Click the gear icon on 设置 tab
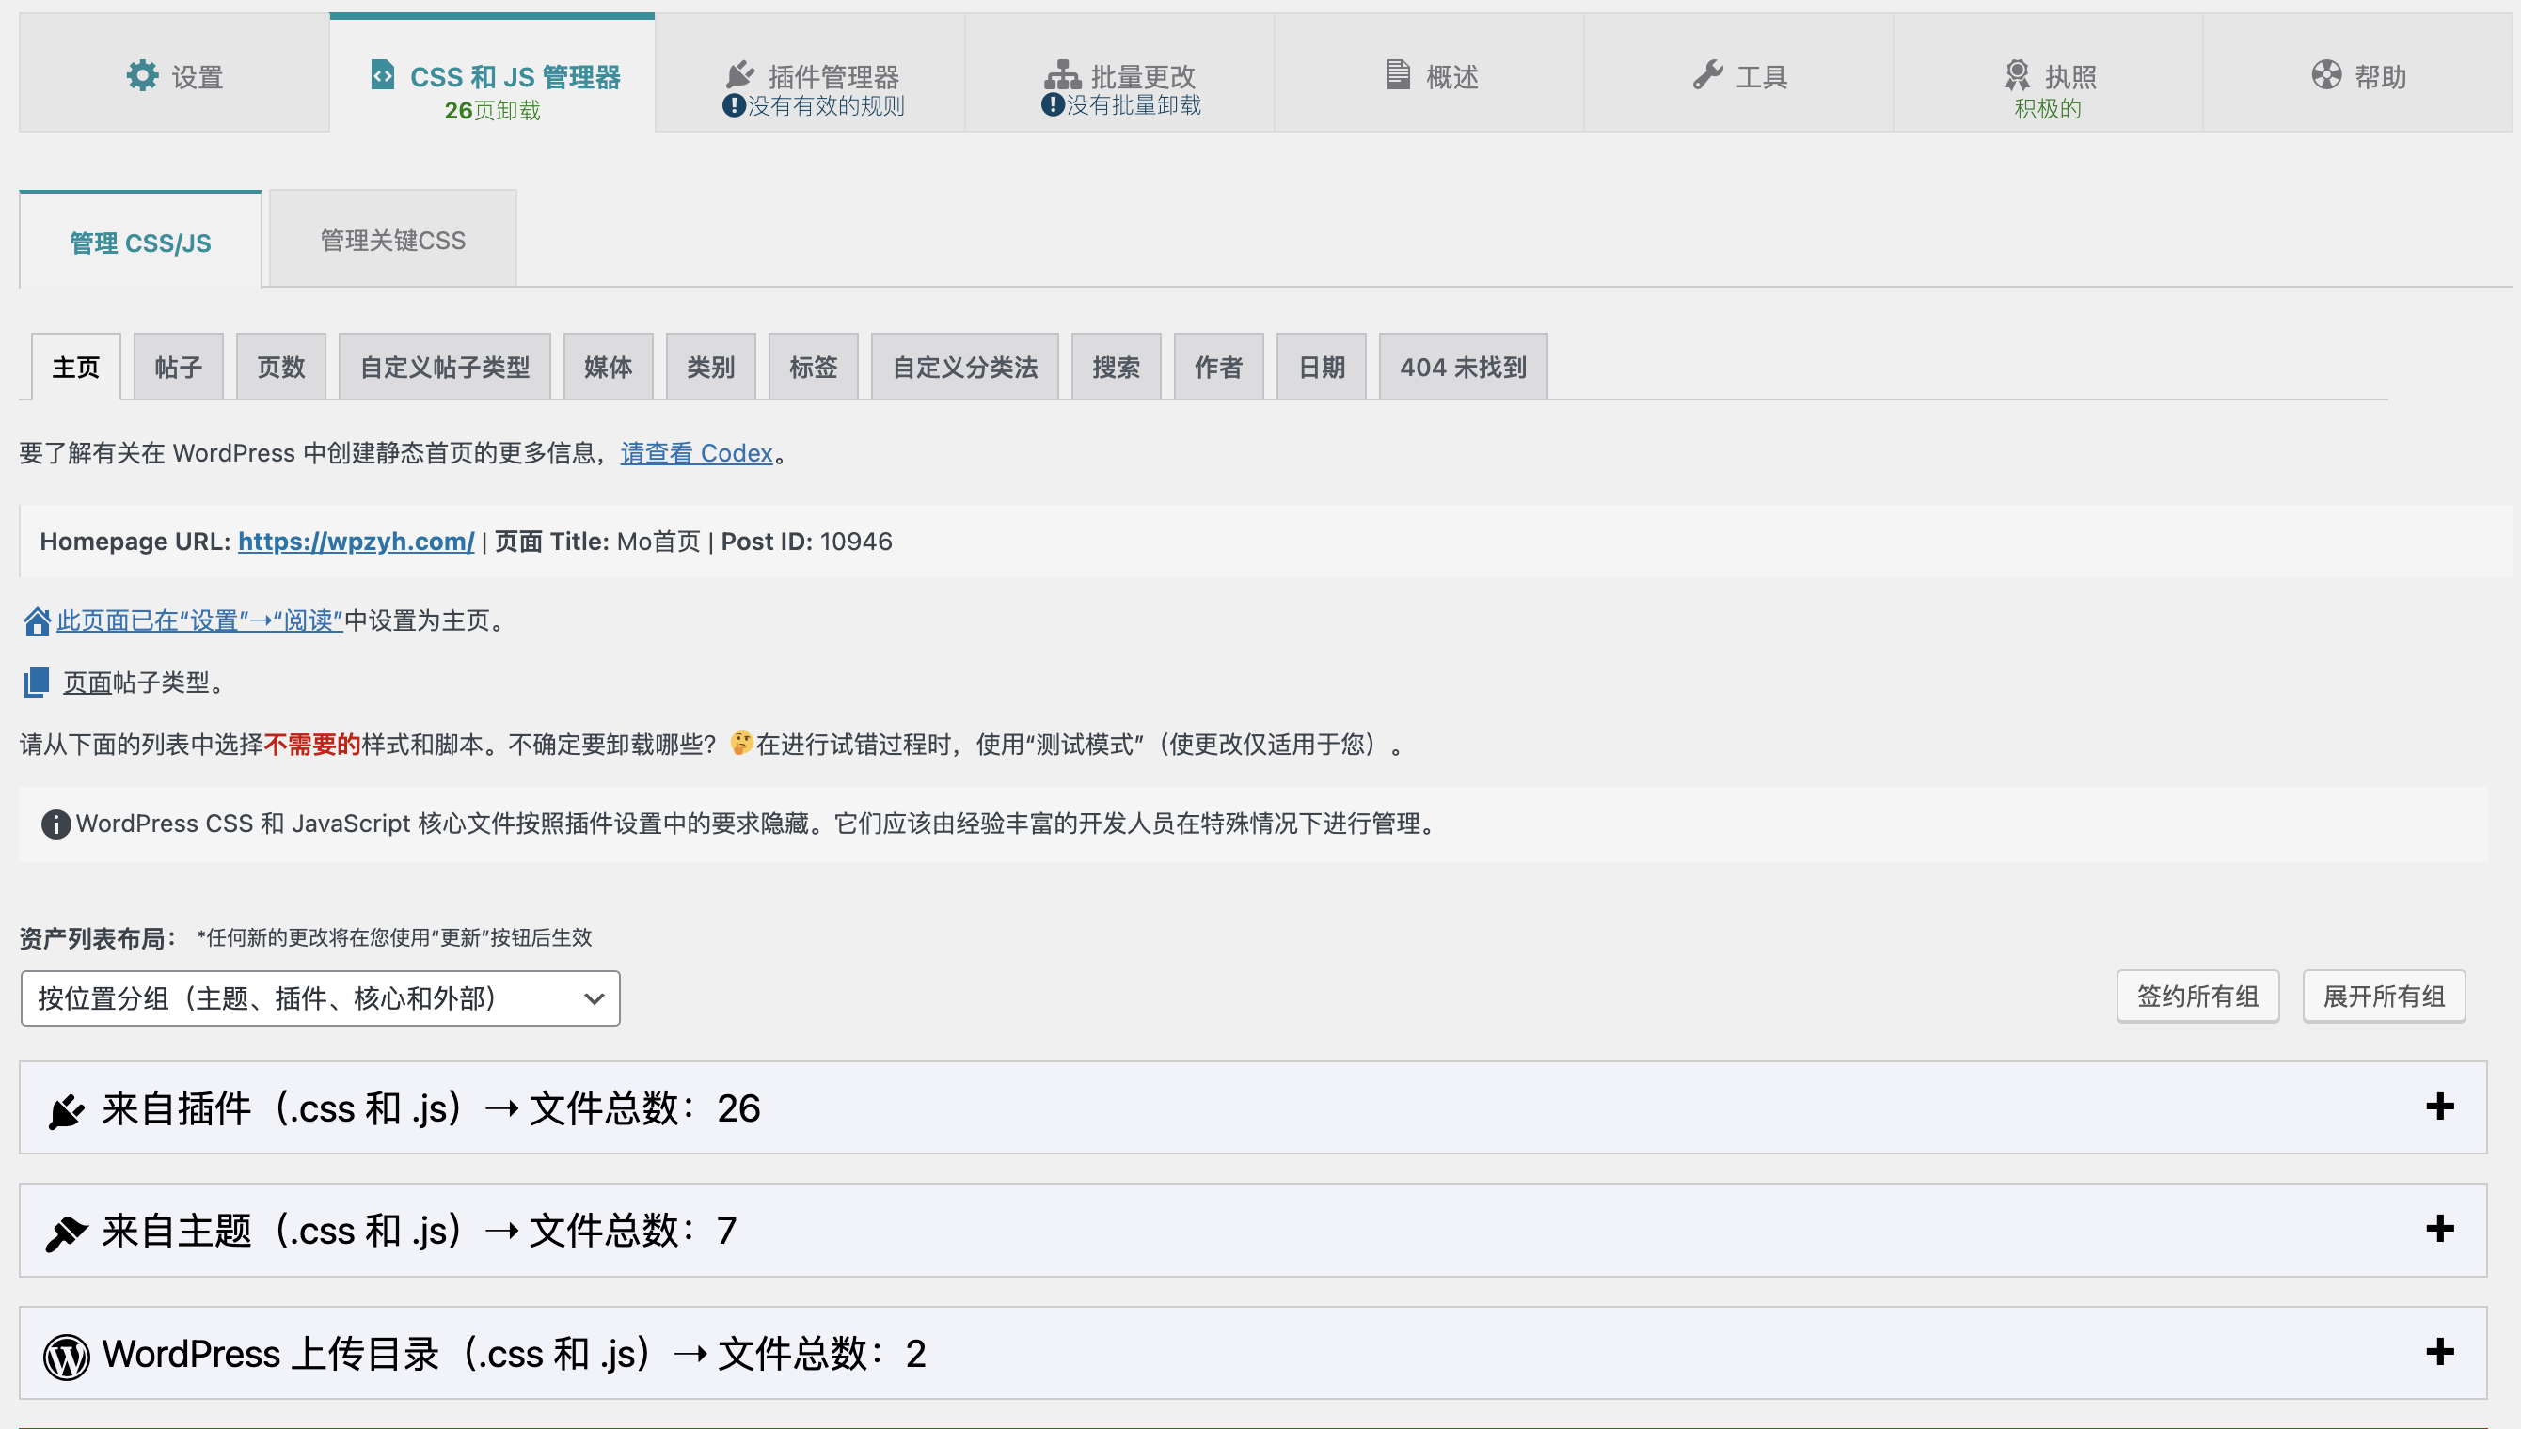This screenshot has height=1429, width=2521. point(142,75)
